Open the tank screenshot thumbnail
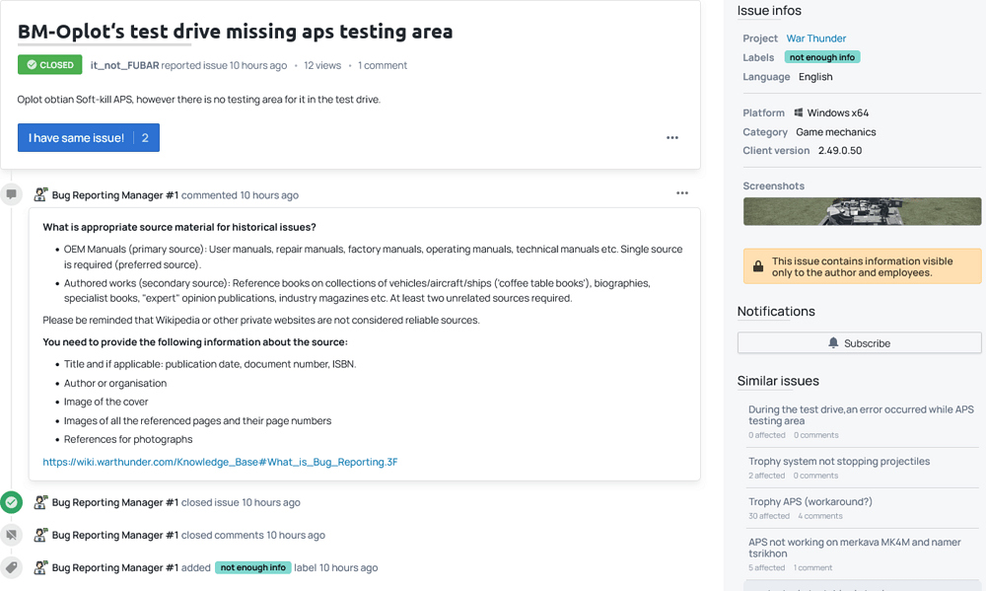 [x=862, y=211]
